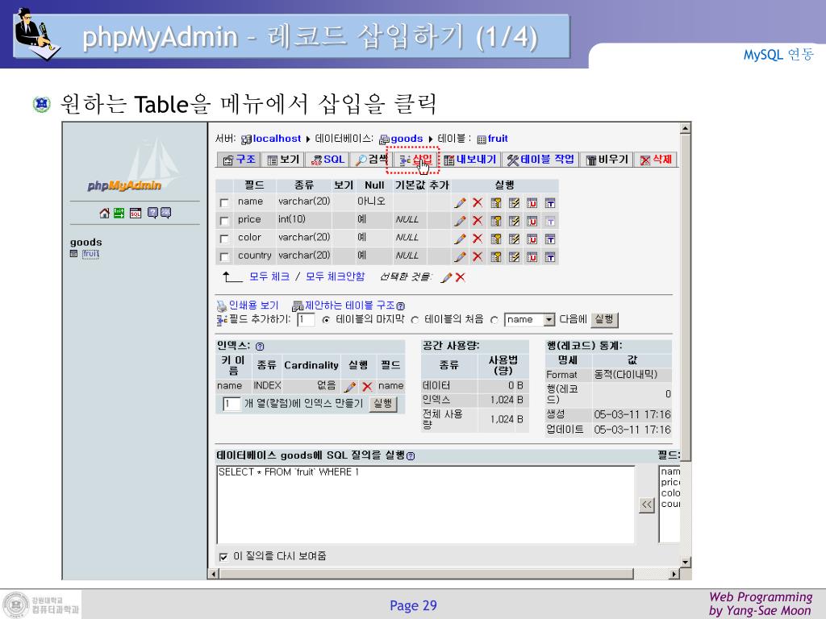The image size is (826, 619).
Task: Click the << insert field button
Action: coord(646,505)
